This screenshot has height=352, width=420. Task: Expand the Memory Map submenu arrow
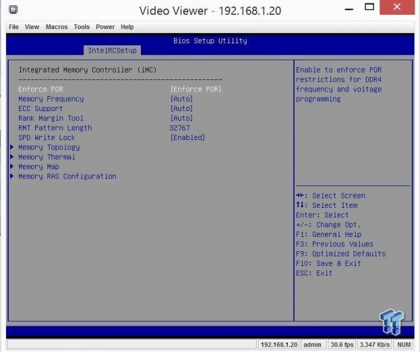tap(12, 167)
